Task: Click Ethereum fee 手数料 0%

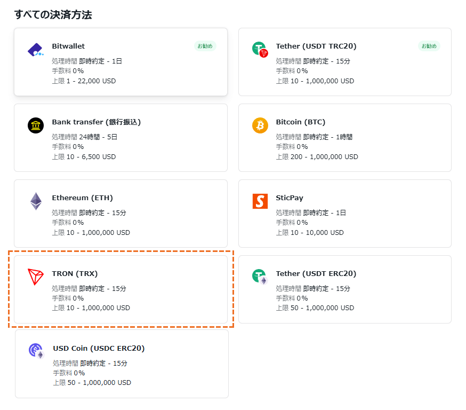Action: pyautogui.click(x=68, y=223)
